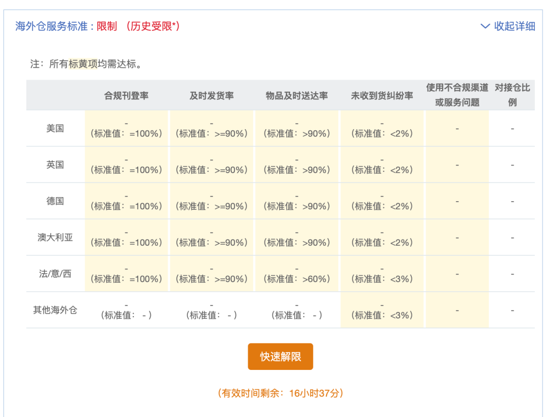Click the highlighted 标黄项 text in note
This screenshot has height=417, width=547.
tap(83, 64)
